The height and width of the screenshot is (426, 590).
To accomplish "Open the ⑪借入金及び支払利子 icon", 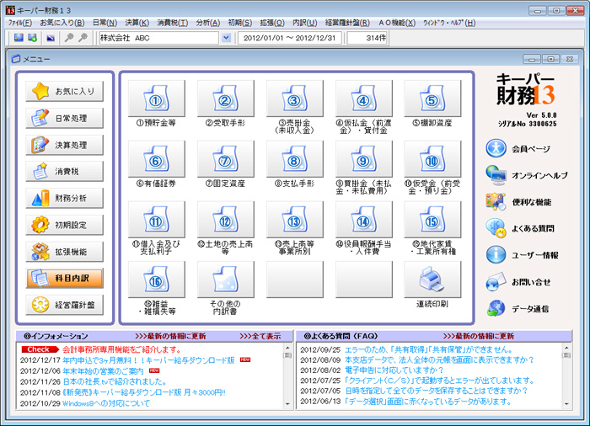I will (x=157, y=219).
